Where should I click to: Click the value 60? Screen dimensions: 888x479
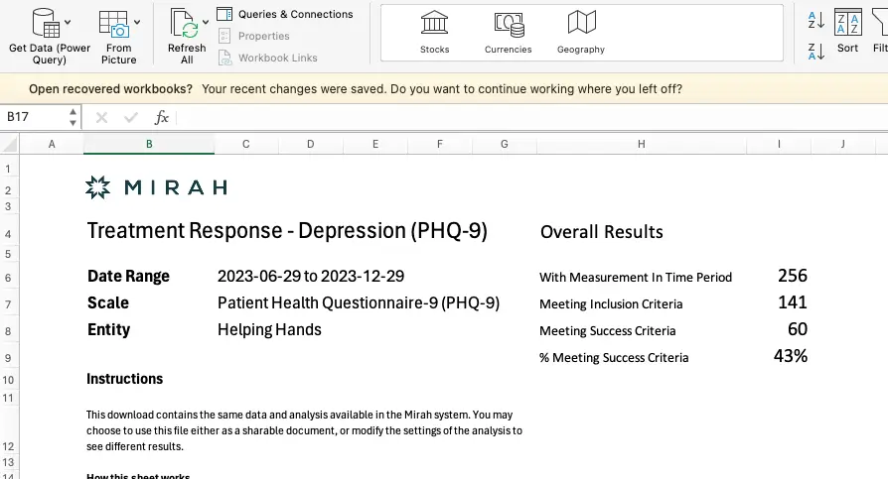point(798,329)
